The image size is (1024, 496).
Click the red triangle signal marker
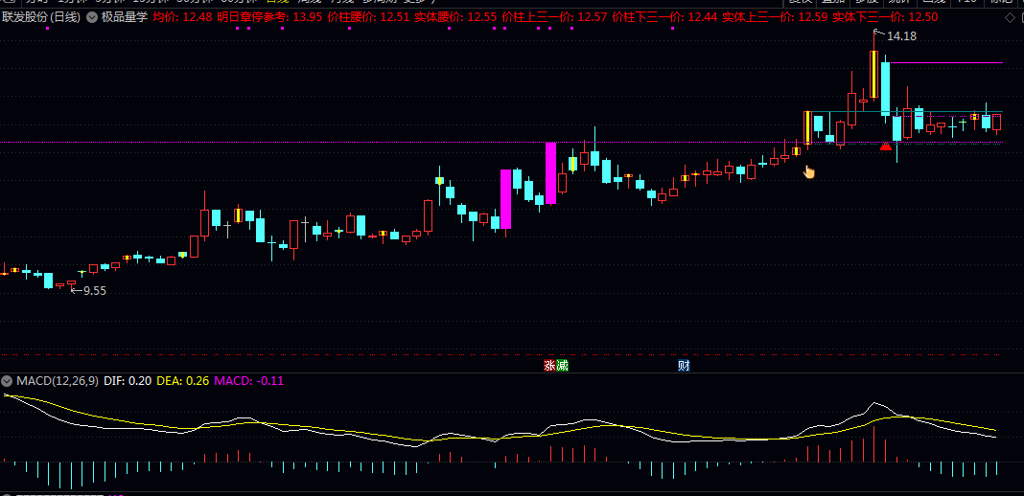pos(886,147)
